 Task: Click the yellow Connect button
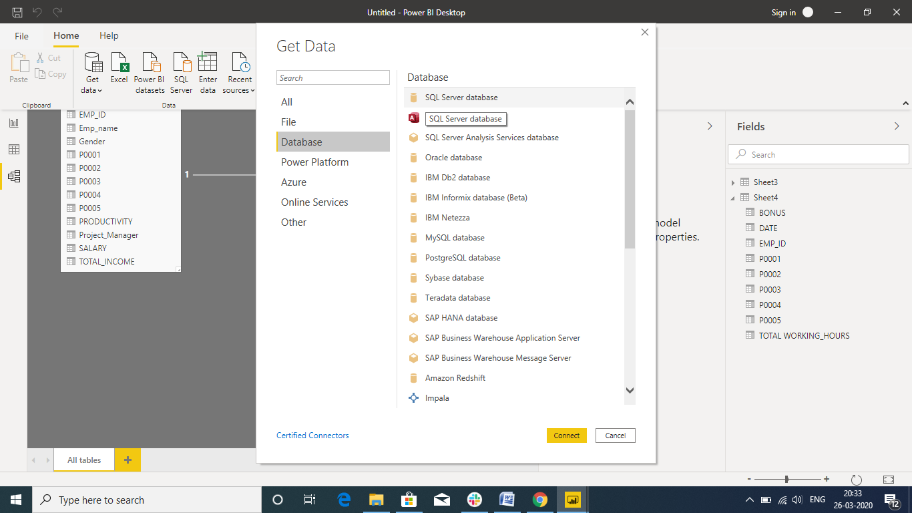(x=566, y=436)
